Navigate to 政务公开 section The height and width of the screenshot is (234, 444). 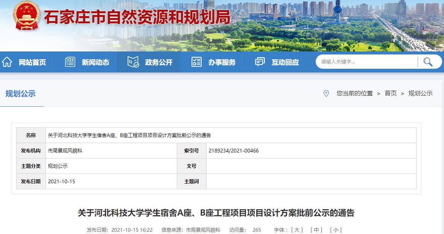click(159, 62)
